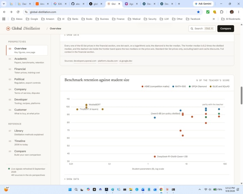
Task: Open the Extensions puzzle-piece icon
Action: [x=222, y=12]
